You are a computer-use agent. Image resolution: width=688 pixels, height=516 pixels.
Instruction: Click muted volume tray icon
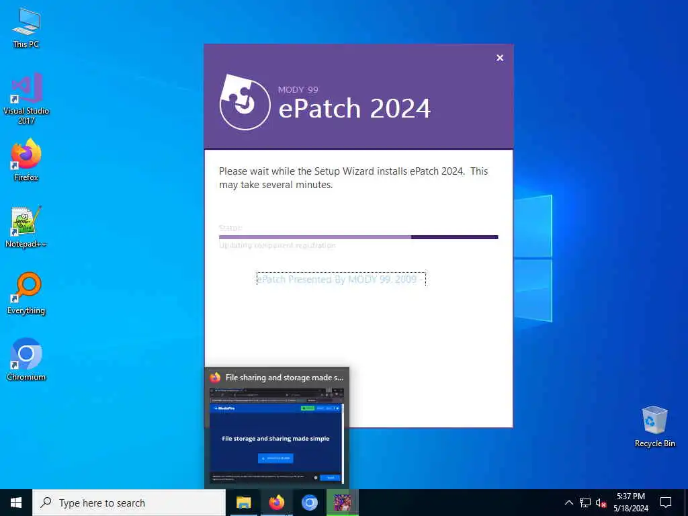point(601,503)
